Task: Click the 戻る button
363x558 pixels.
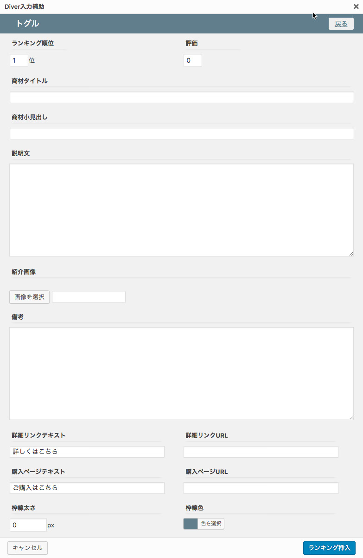Action: (341, 23)
